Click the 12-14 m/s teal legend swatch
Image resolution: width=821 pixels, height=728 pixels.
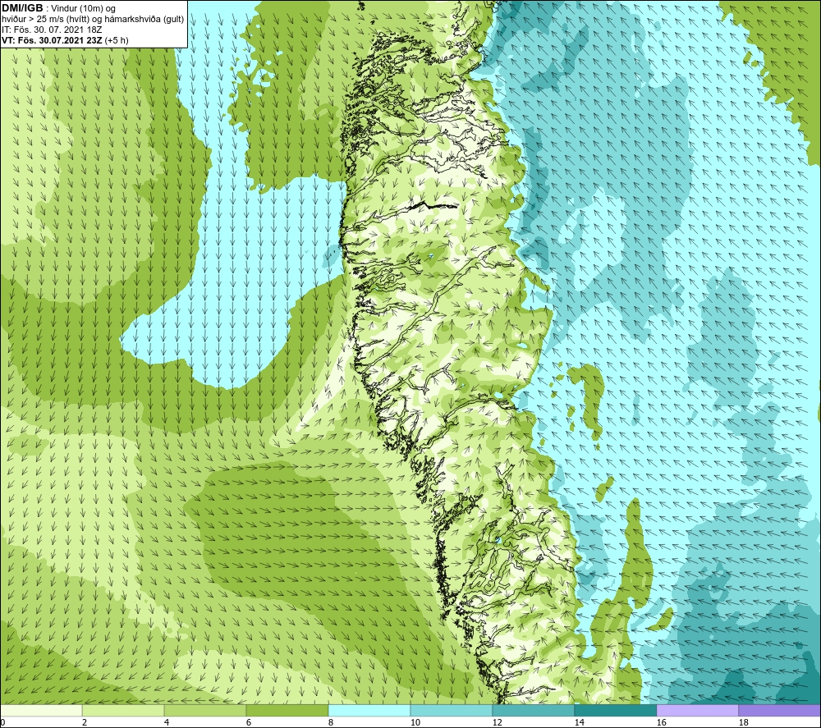coord(533,711)
